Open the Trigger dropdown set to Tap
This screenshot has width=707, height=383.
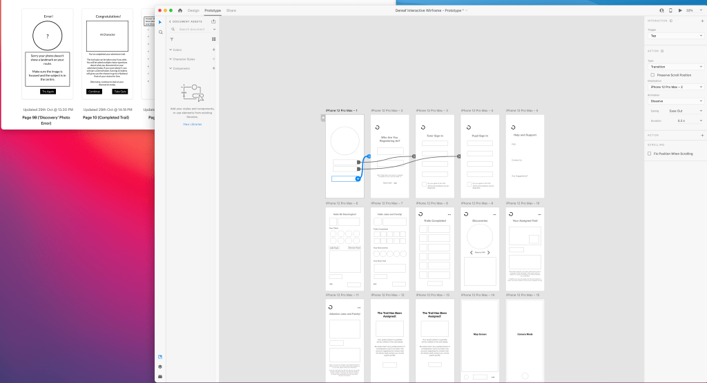[x=675, y=35]
